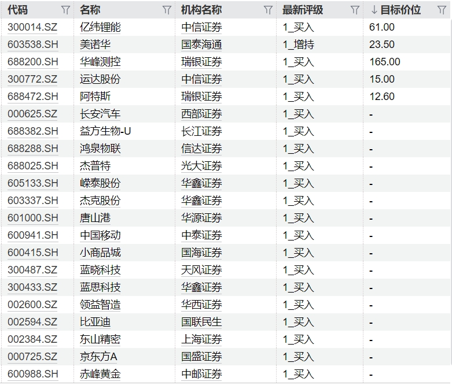This screenshot has width=452, height=385.
Task: Select rating cell 1_增持
Action: [x=299, y=45]
